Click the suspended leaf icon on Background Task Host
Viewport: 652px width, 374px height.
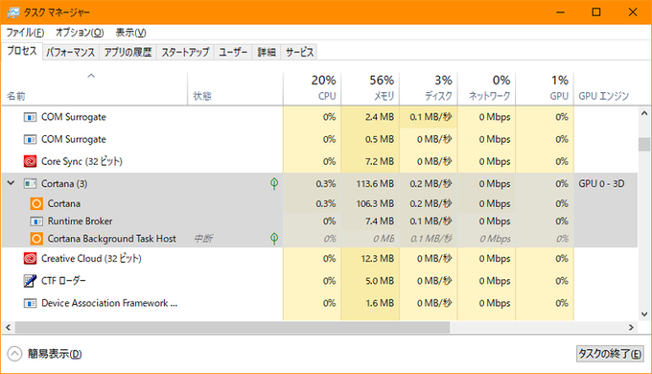pyautogui.click(x=274, y=239)
